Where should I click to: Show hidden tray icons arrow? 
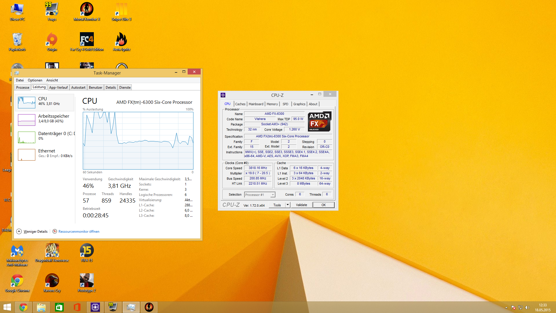tap(506, 307)
